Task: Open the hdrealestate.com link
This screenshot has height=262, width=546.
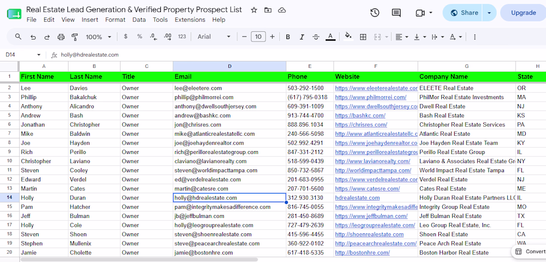Action: (357, 198)
